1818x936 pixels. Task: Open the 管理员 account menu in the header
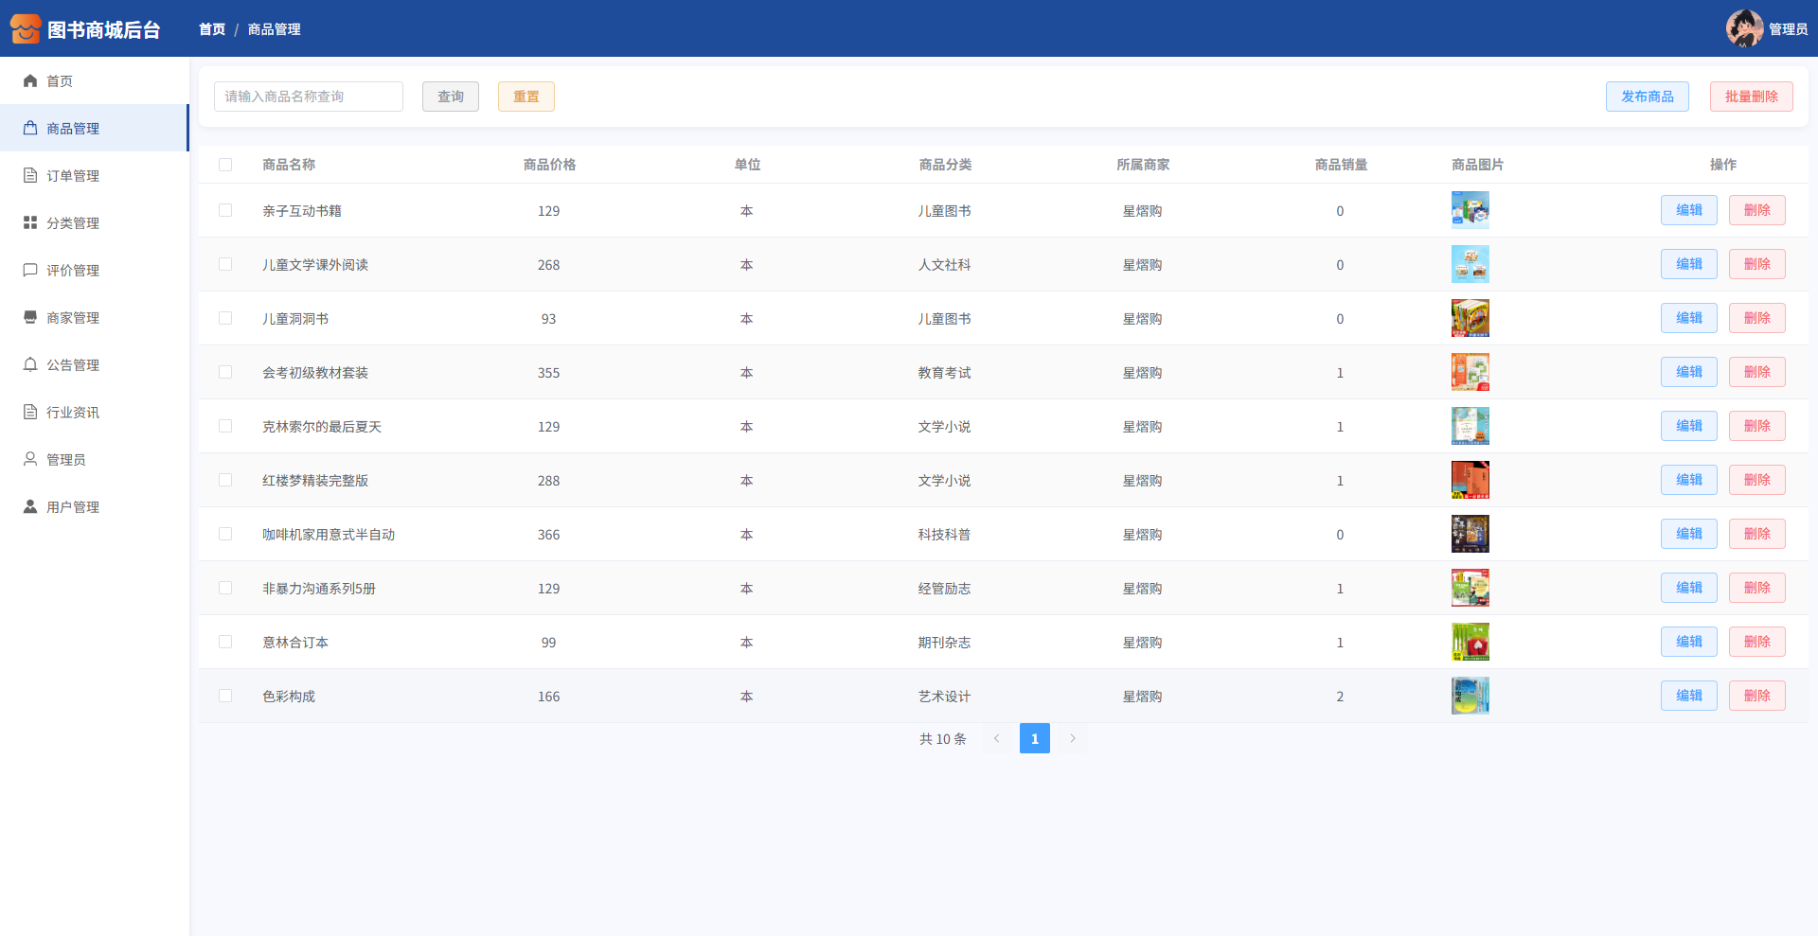1766,28
